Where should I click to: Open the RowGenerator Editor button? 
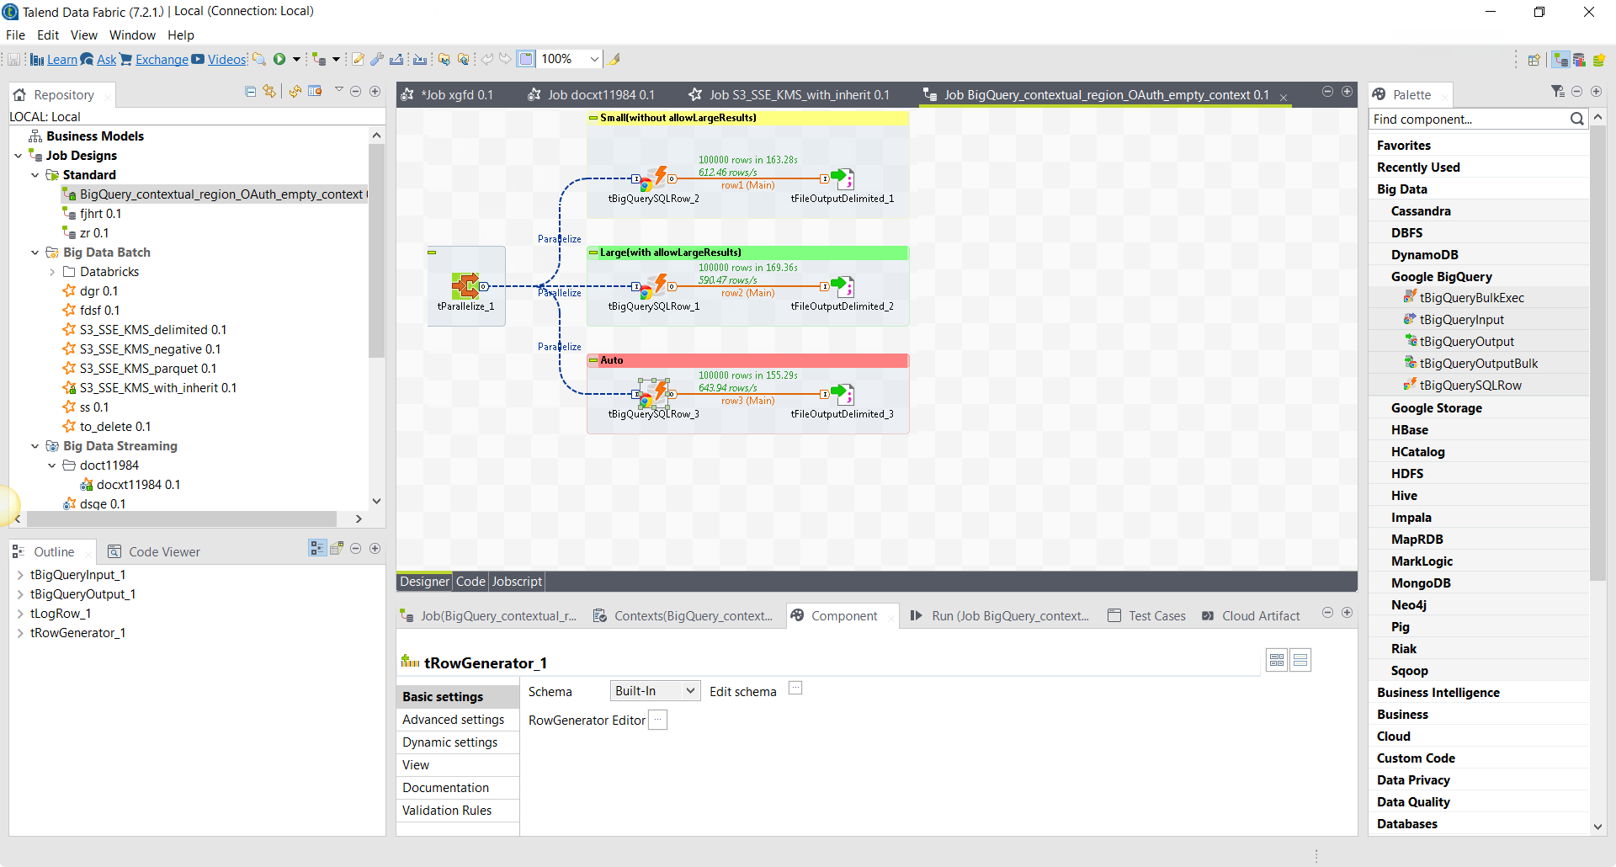pos(658,720)
